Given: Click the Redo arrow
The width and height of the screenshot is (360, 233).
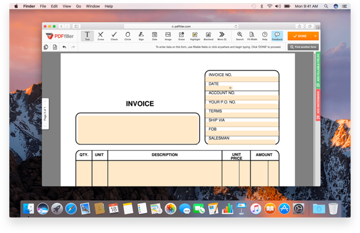Looking at the screenshot, I should coord(73,47).
